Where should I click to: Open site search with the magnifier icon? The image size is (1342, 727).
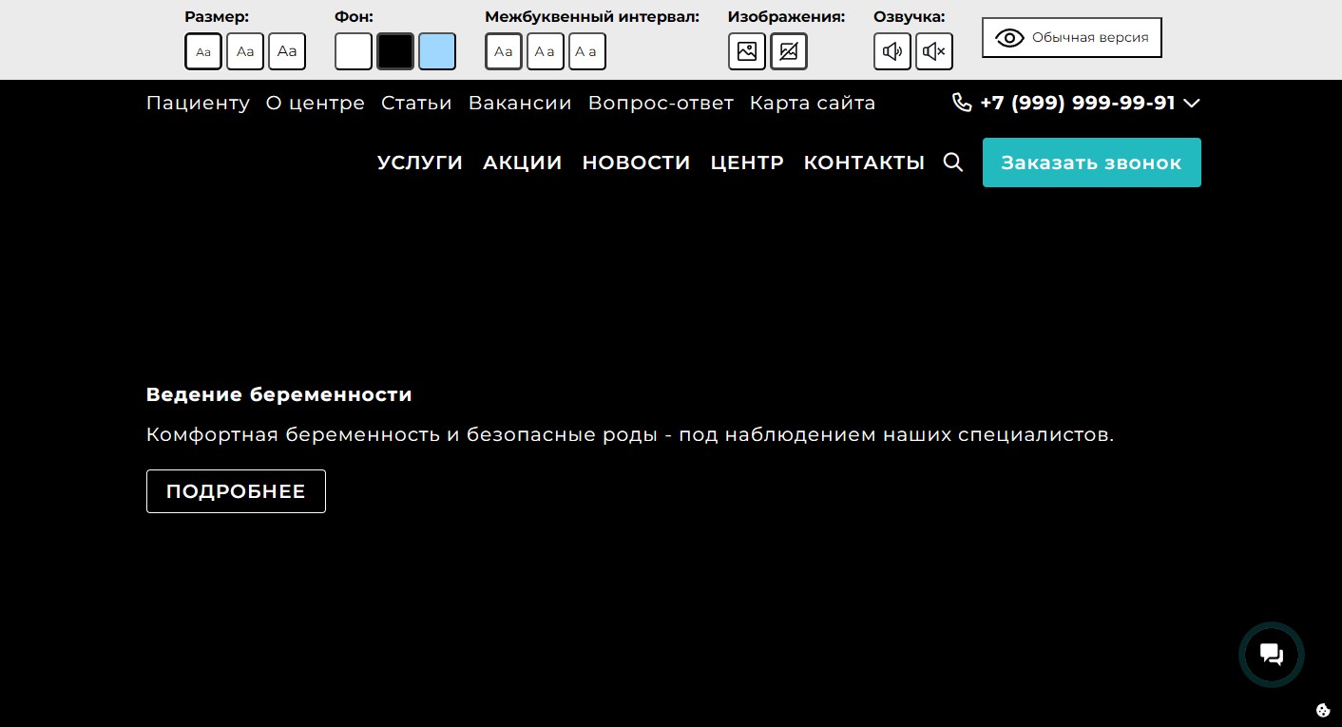click(953, 163)
